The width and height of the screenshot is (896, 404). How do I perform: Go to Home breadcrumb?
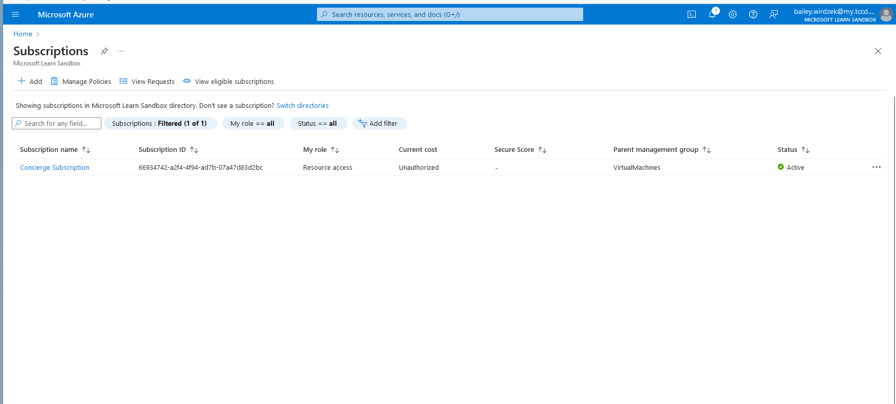23,34
